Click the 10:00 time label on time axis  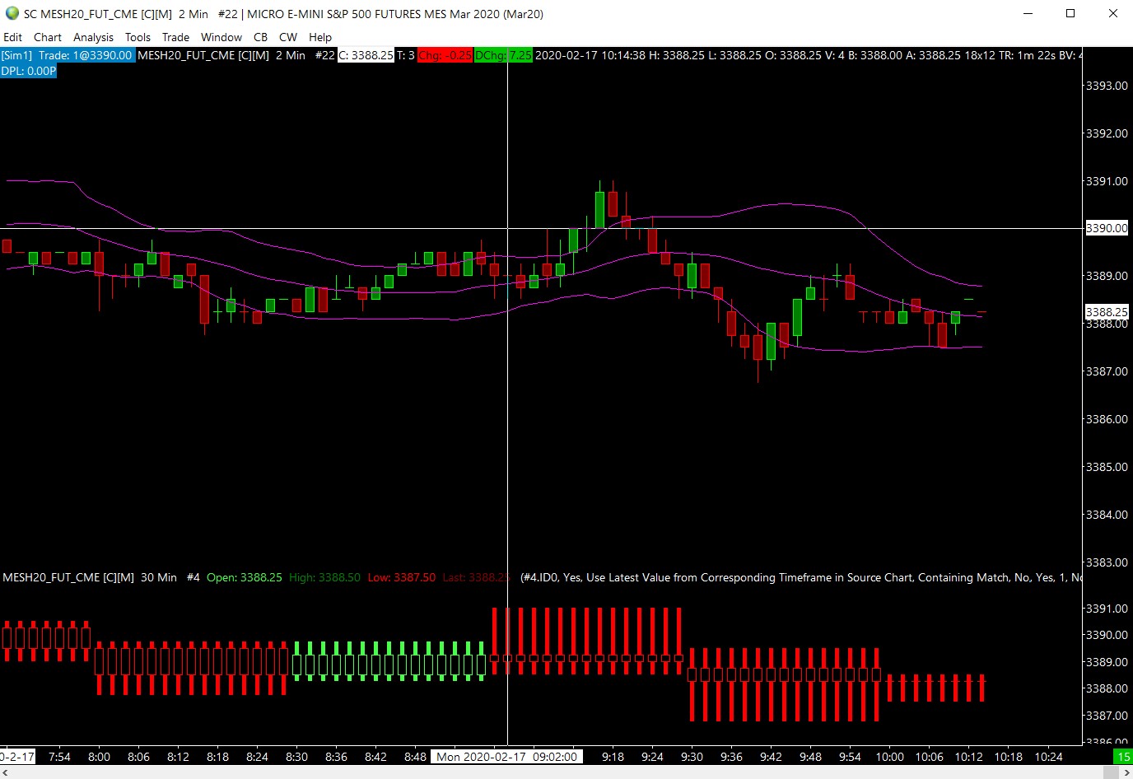[889, 757]
